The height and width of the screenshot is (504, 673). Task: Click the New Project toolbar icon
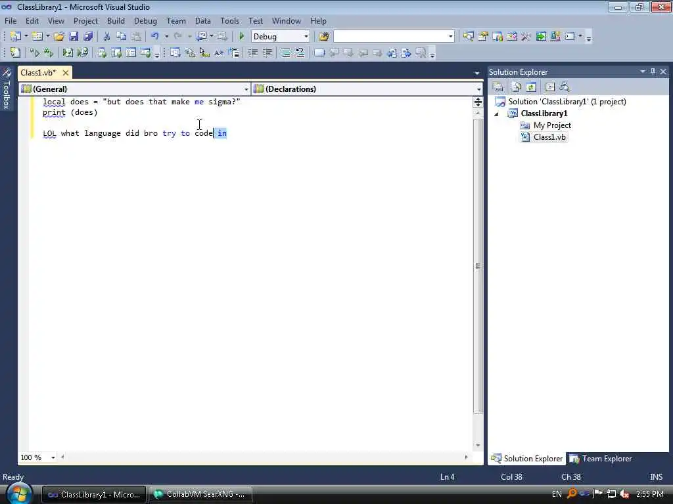point(16,37)
